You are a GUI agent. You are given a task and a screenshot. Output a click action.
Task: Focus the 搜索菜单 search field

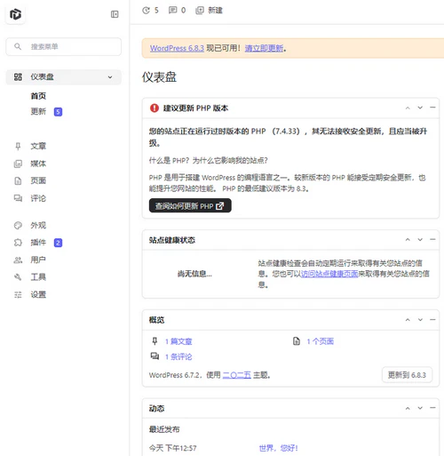pyautogui.click(x=64, y=46)
